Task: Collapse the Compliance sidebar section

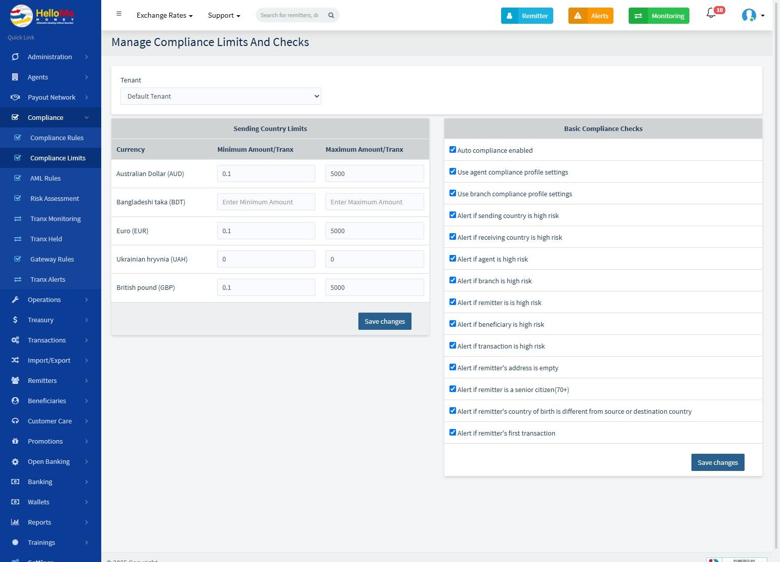Action: [x=87, y=117]
